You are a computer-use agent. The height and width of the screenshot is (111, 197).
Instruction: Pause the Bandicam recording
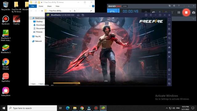(179, 12)
